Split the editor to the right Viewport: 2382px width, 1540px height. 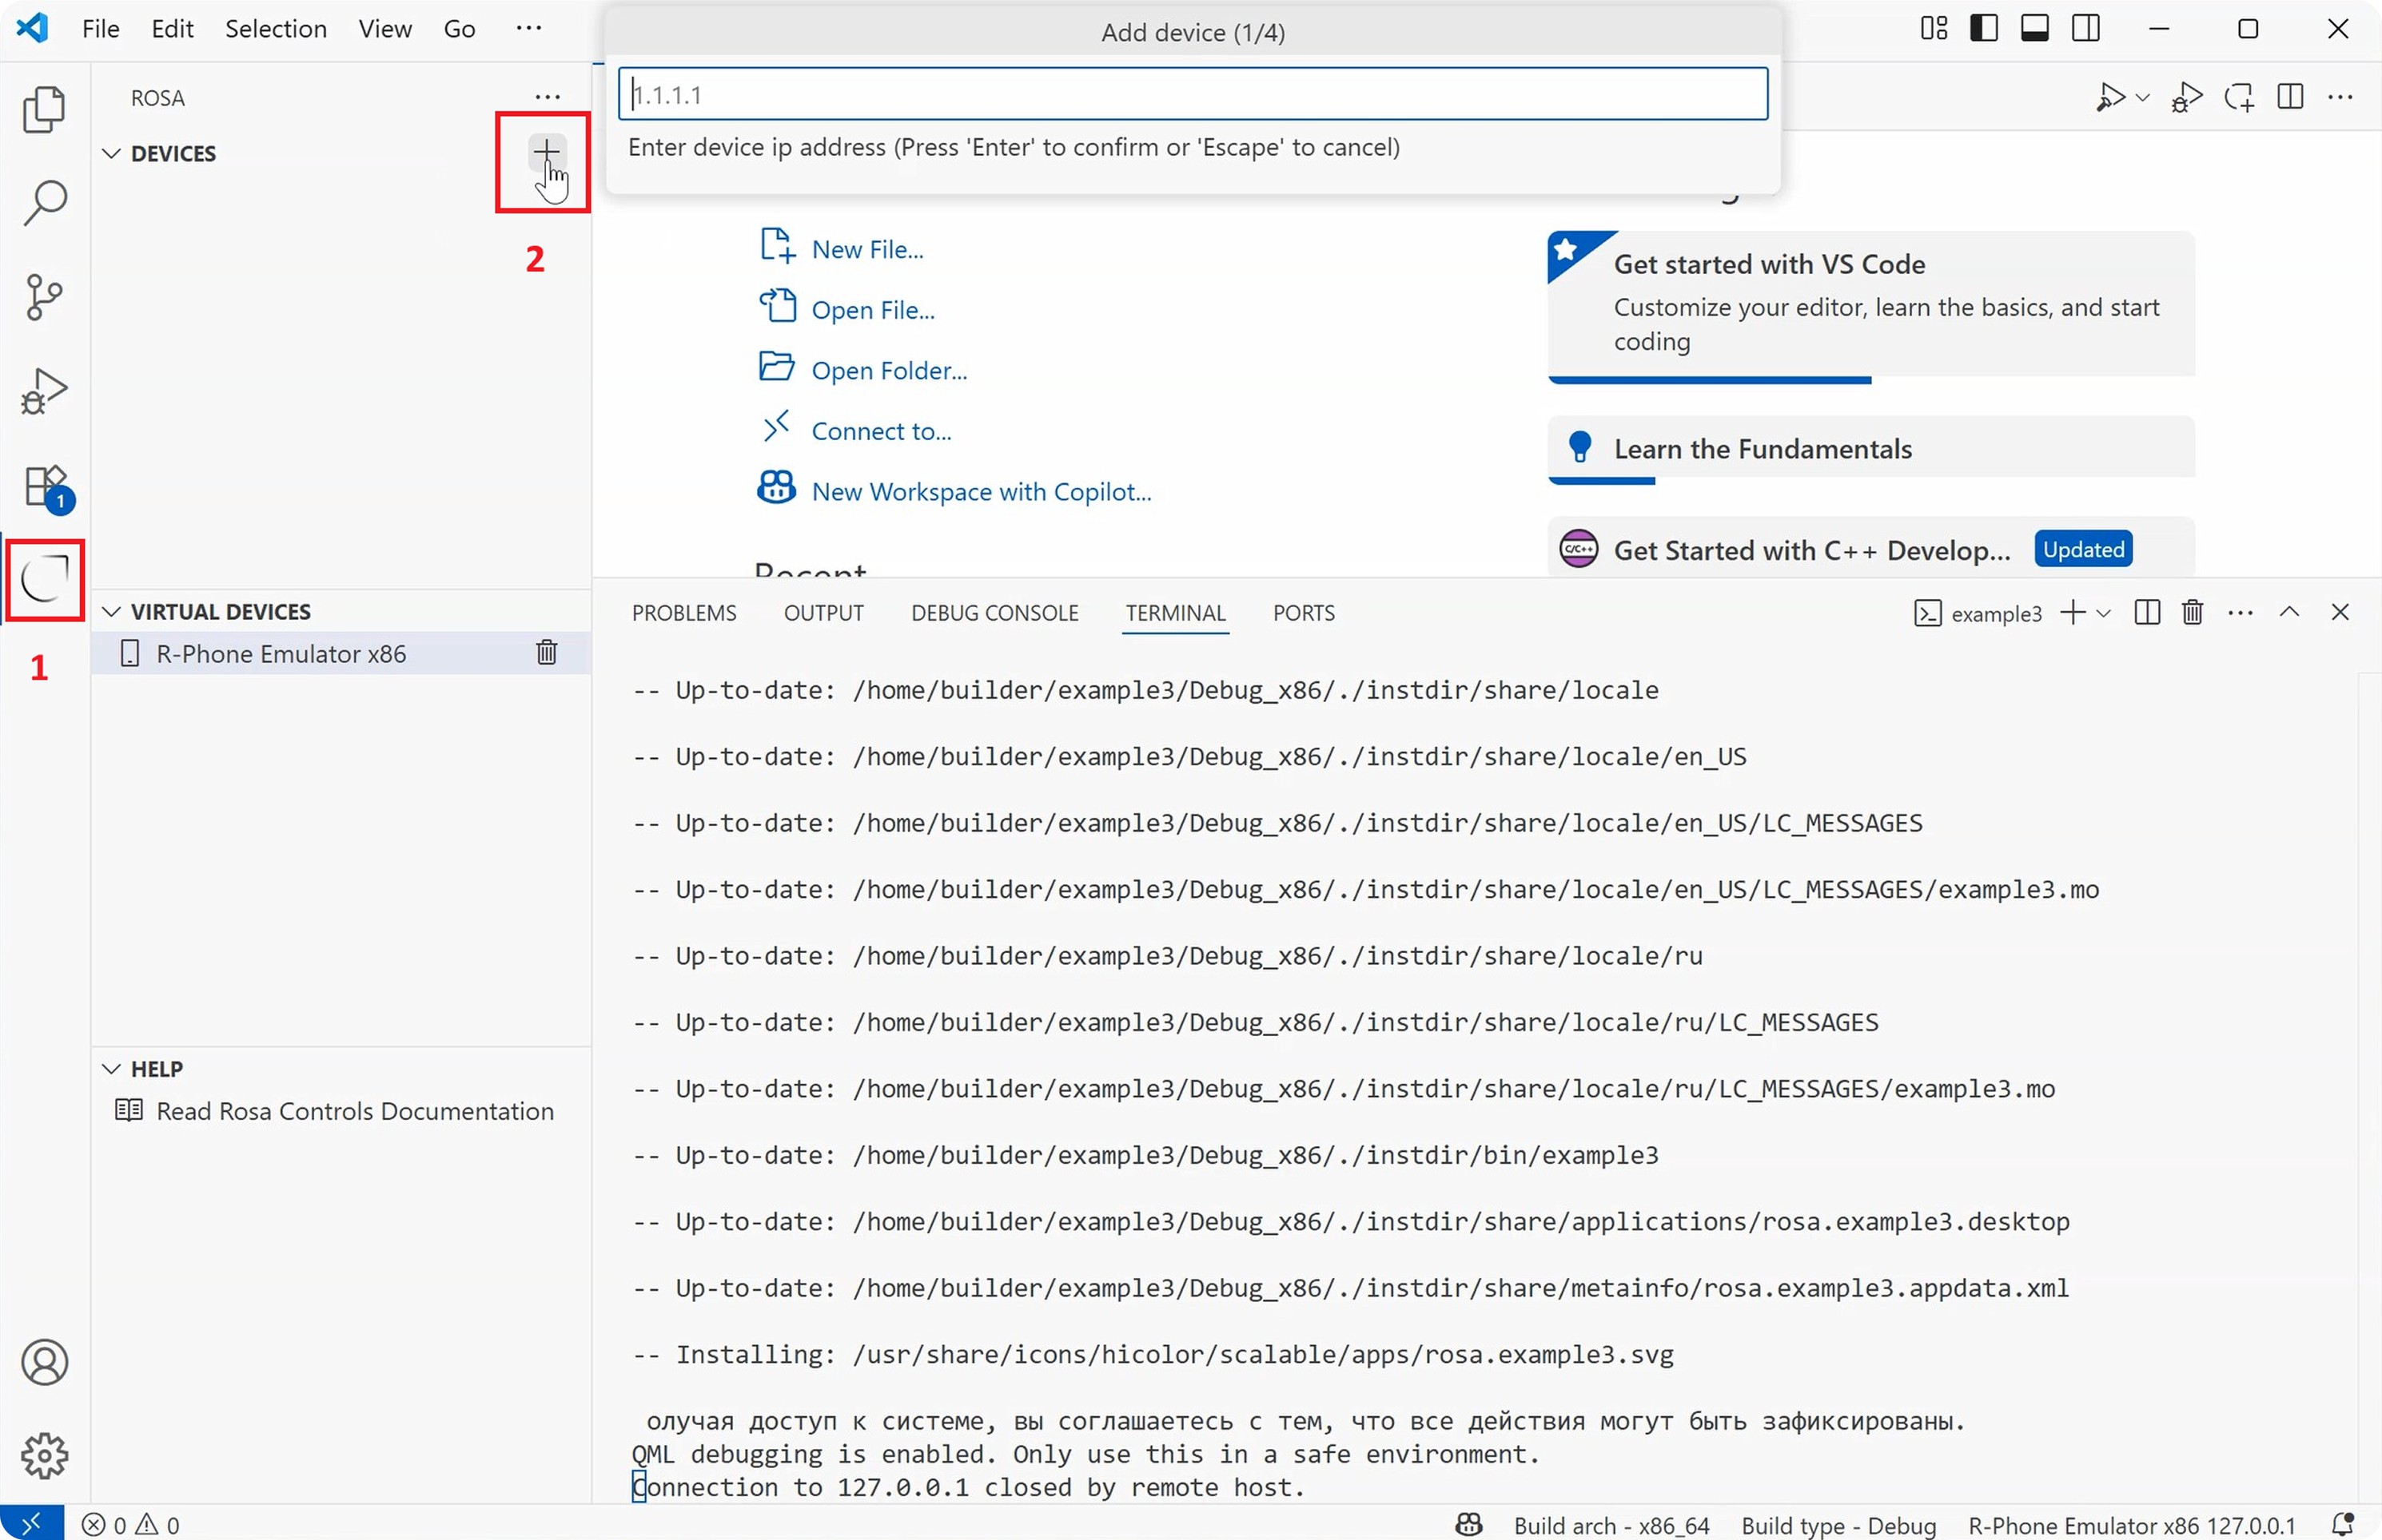2290,97
